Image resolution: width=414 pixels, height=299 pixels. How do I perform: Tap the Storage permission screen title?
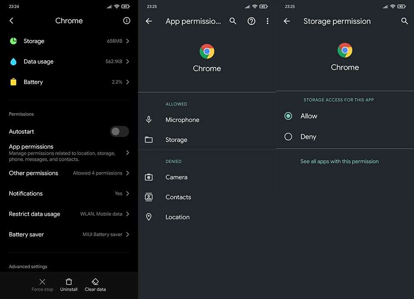337,21
